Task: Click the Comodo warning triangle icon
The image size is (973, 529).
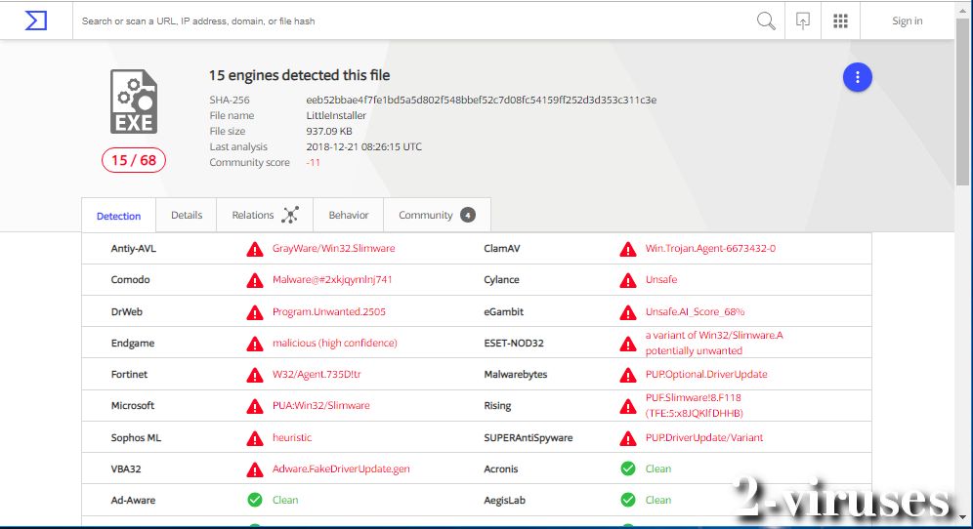Action: 254,280
